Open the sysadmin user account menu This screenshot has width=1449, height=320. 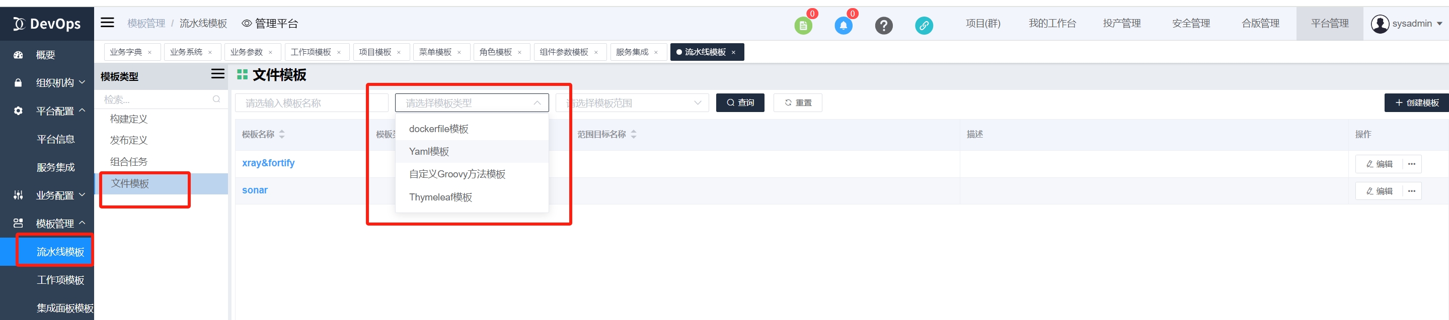[x=1406, y=24]
